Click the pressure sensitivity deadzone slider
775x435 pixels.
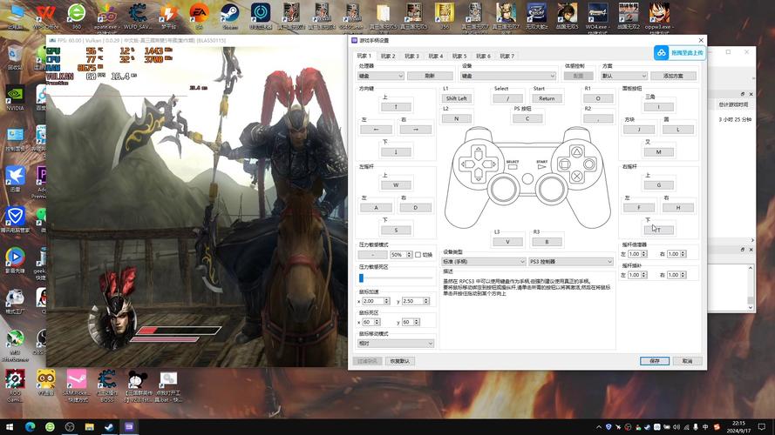click(396, 278)
